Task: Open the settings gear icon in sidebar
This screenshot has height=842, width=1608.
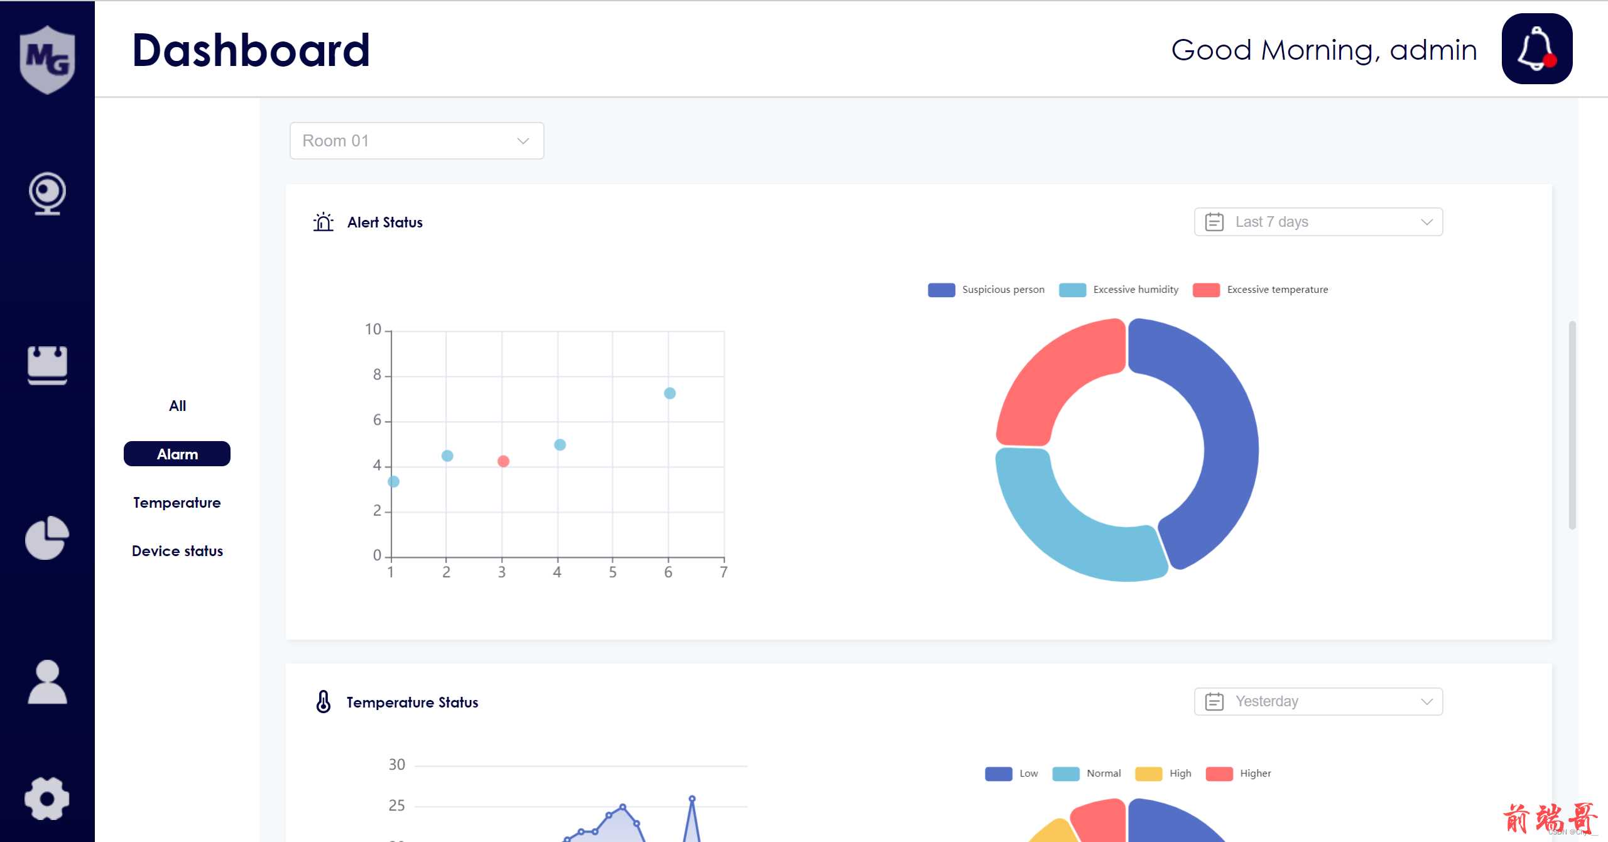Action: tap(48, 801)
